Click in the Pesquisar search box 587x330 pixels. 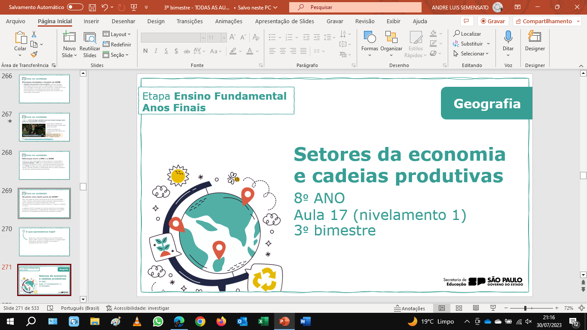pos(355,7)
